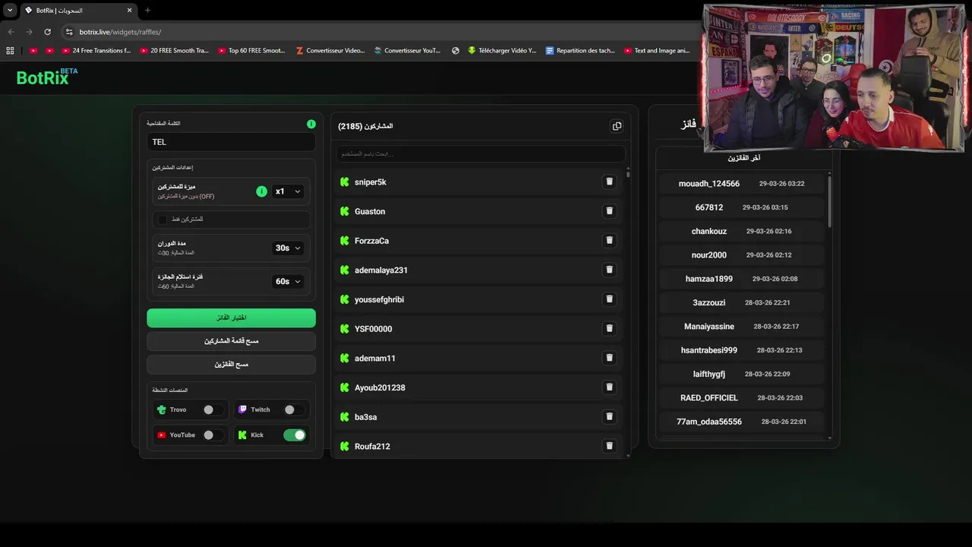
Task: Select winner RAED_OFFICIEL entry
Action: [741, 397]
